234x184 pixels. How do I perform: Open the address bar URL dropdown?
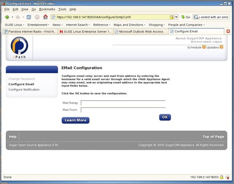click(176, 17)
